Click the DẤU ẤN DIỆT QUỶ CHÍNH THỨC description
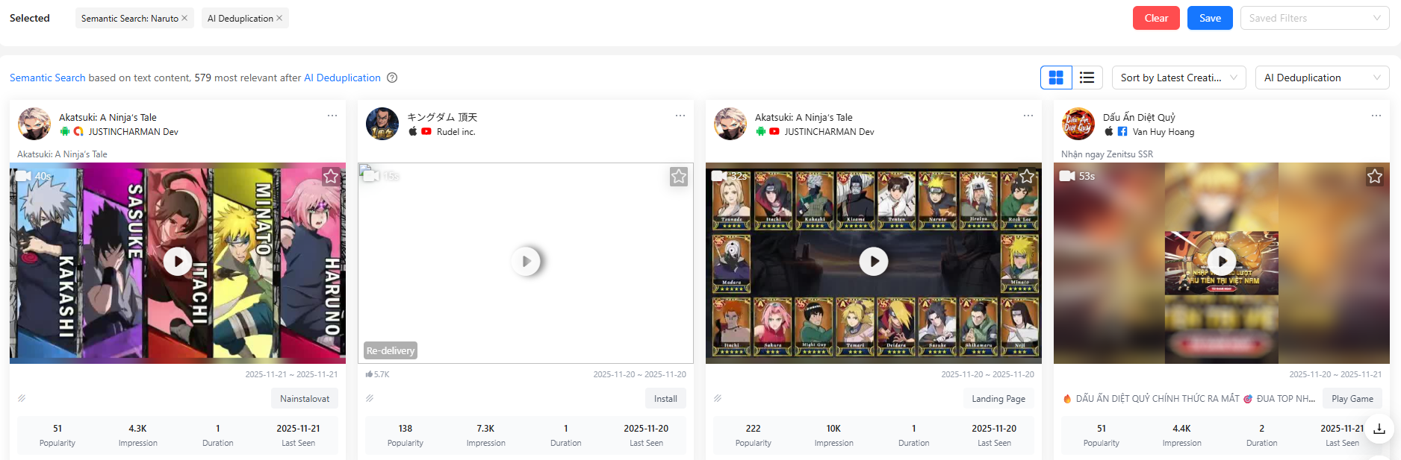Image resolution: width=1401 pixels, height=460 pixels. coord(1189,398)
